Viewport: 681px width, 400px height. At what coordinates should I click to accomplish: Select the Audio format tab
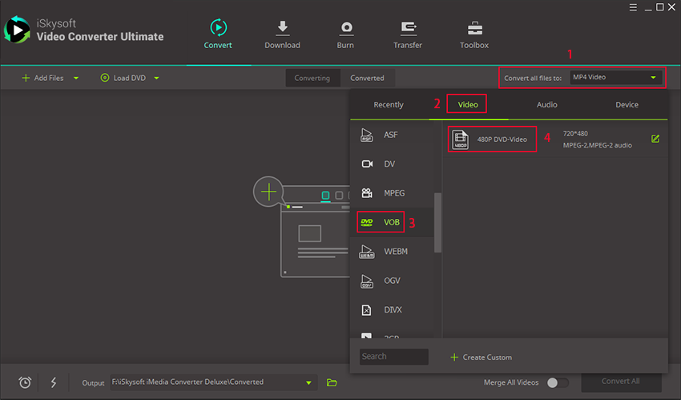[546, 105]
